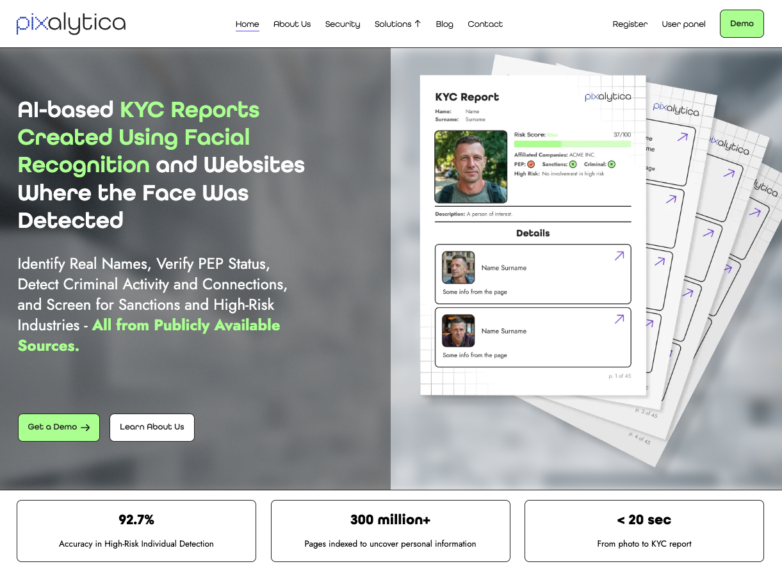This screenshot has height=571, width=782.
Task: Go to the About Us page
Action: click(292, 24)
